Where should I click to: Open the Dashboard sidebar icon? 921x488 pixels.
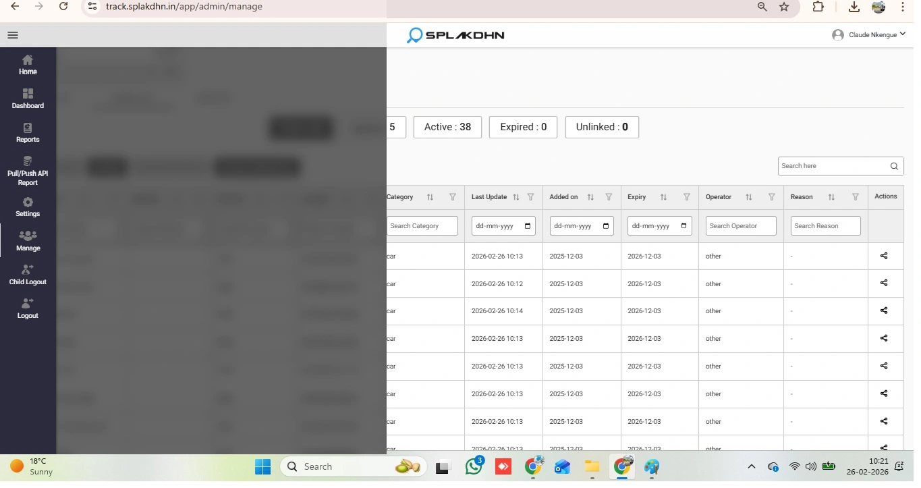28,99
